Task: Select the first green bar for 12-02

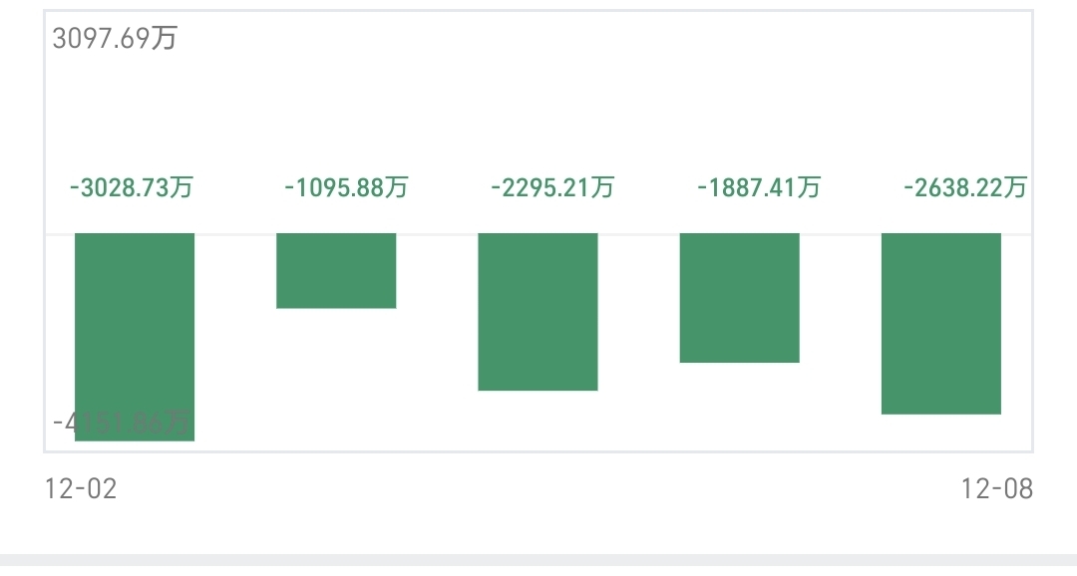Action: point(135,337)
